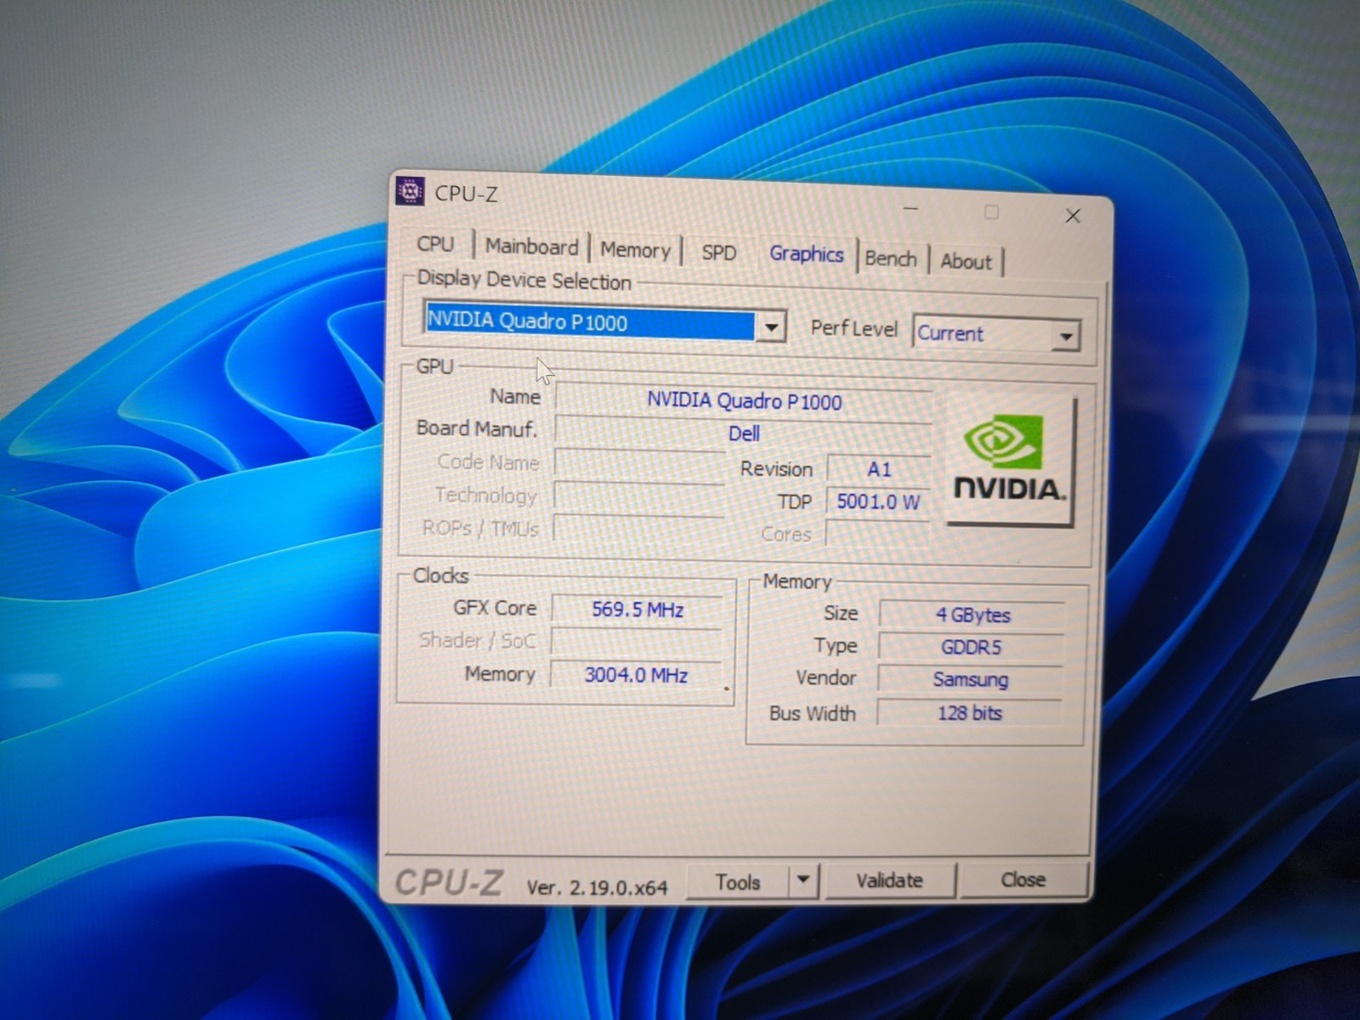1360x1020 pixels.
Task: Click the Vendor value Samsung
Action: pyautogui.click(x=970, y=679)
